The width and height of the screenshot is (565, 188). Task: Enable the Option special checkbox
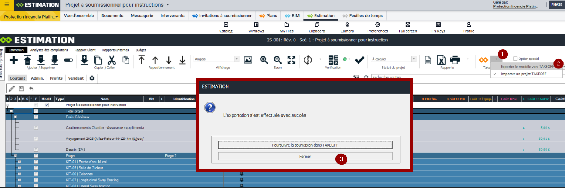[x=516, y=59]
